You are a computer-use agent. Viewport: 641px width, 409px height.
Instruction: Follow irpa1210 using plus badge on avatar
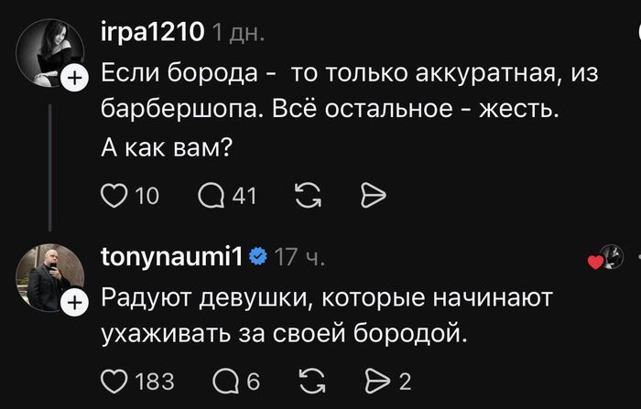pyautogui.click(x=73, y=80)
